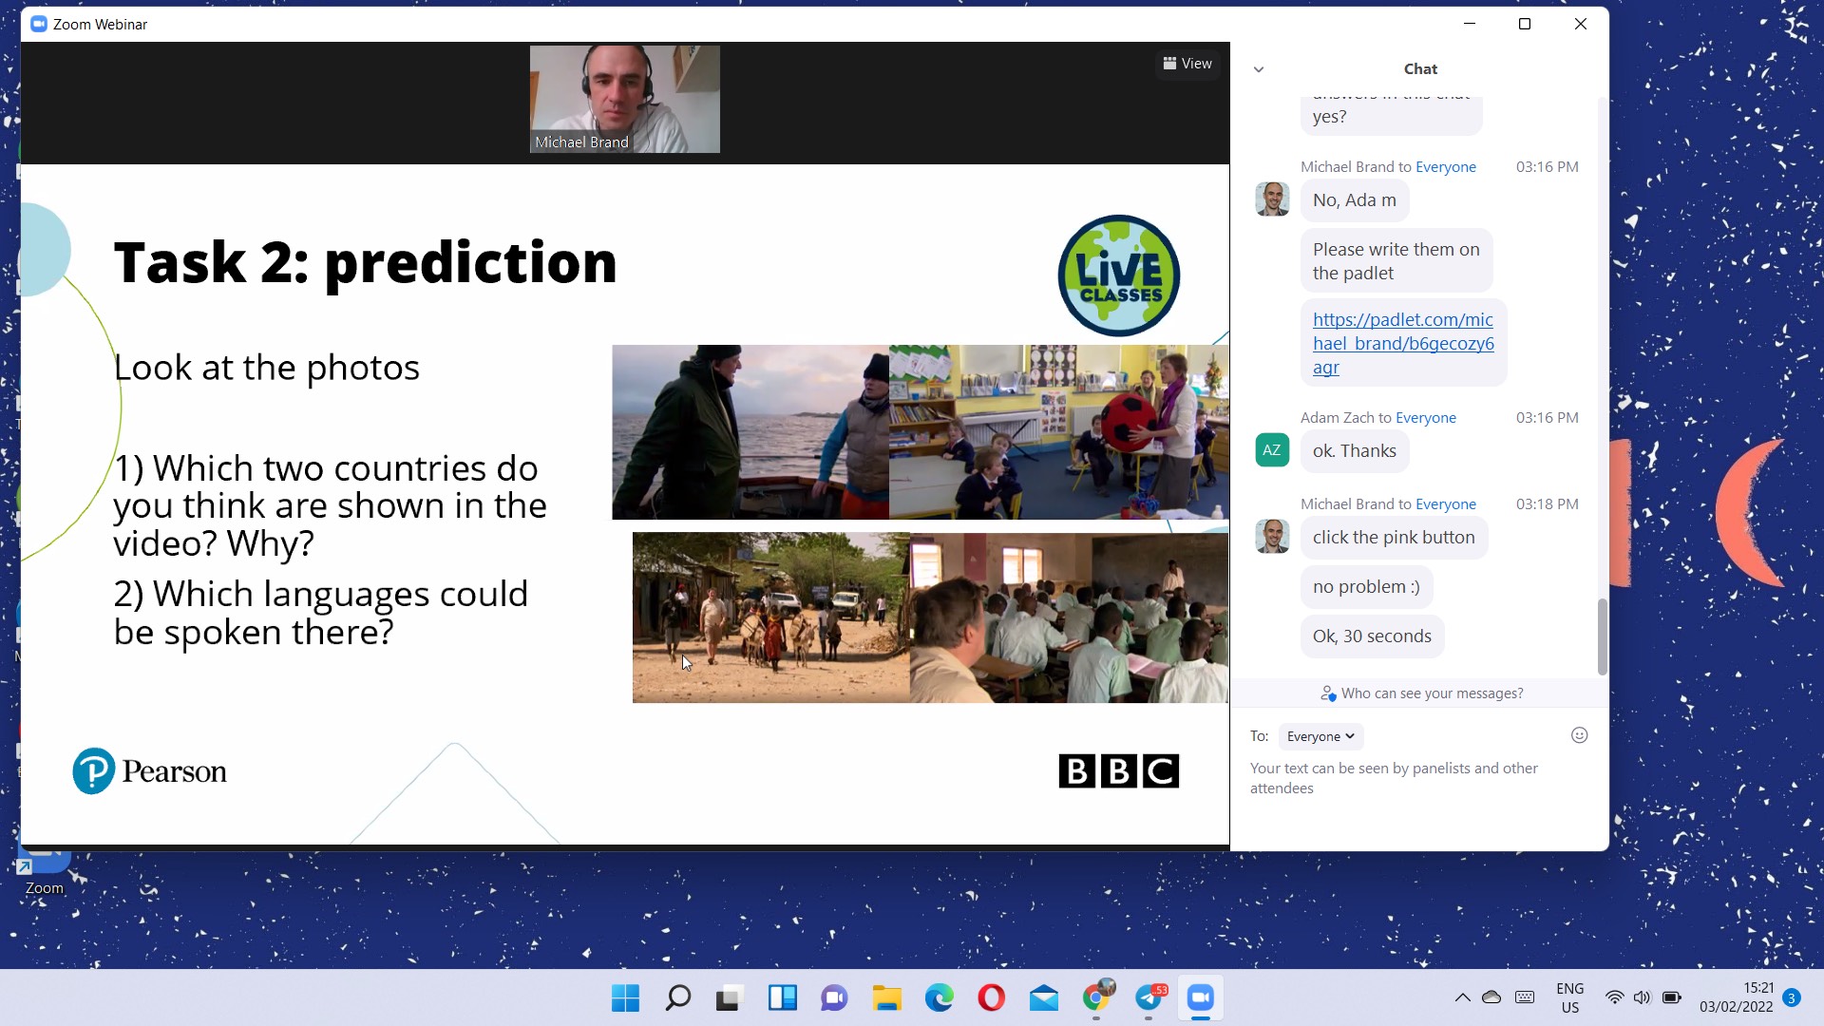Screen dimensions: 1824x1026
Task: Open Telegram from the taskbar
Action: click(x=1149, y=998)
